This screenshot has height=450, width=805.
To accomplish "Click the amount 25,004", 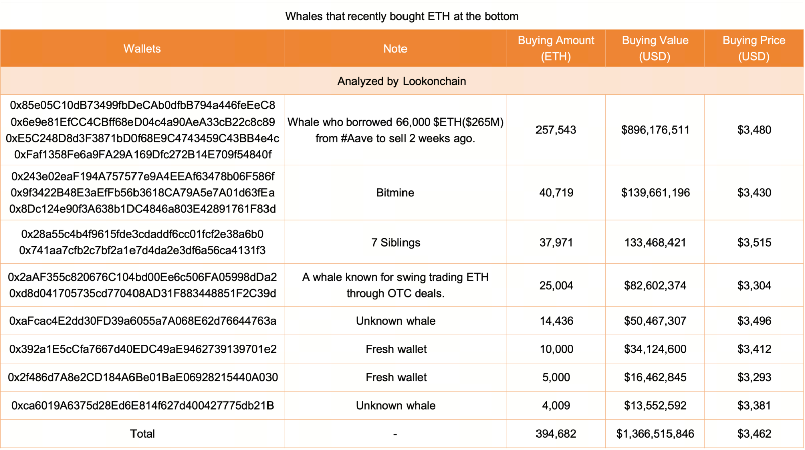I will click(x=556, y=286).
